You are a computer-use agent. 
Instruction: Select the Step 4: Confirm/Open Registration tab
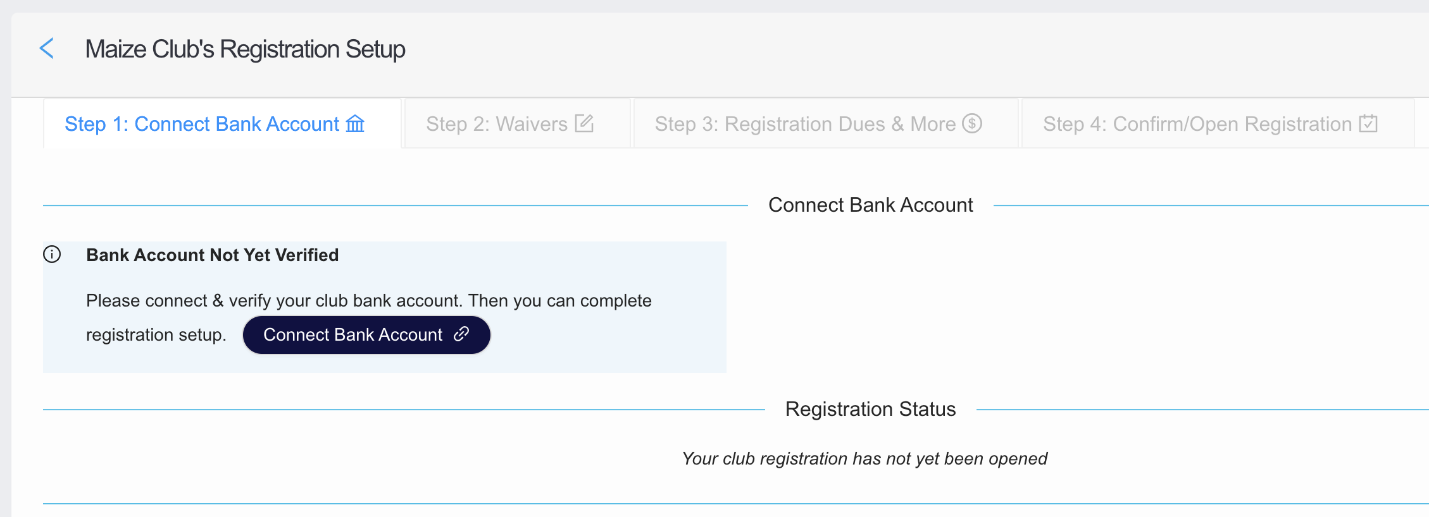[1197, 125]
